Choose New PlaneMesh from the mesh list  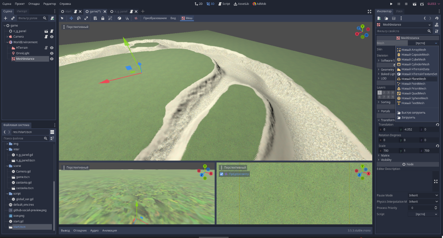pyautogui.click(x=413, y=79)
